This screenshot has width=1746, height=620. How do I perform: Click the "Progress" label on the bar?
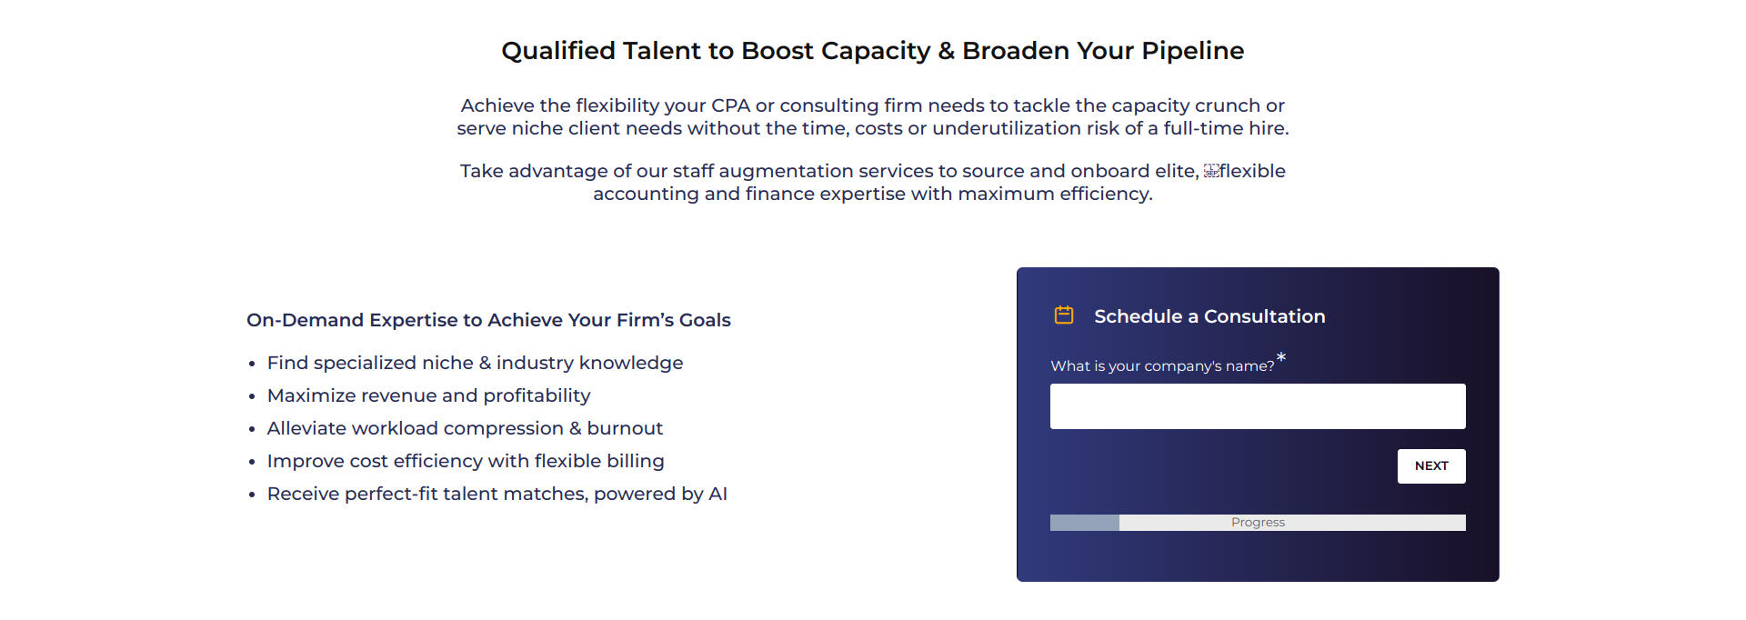point(1258,523)
